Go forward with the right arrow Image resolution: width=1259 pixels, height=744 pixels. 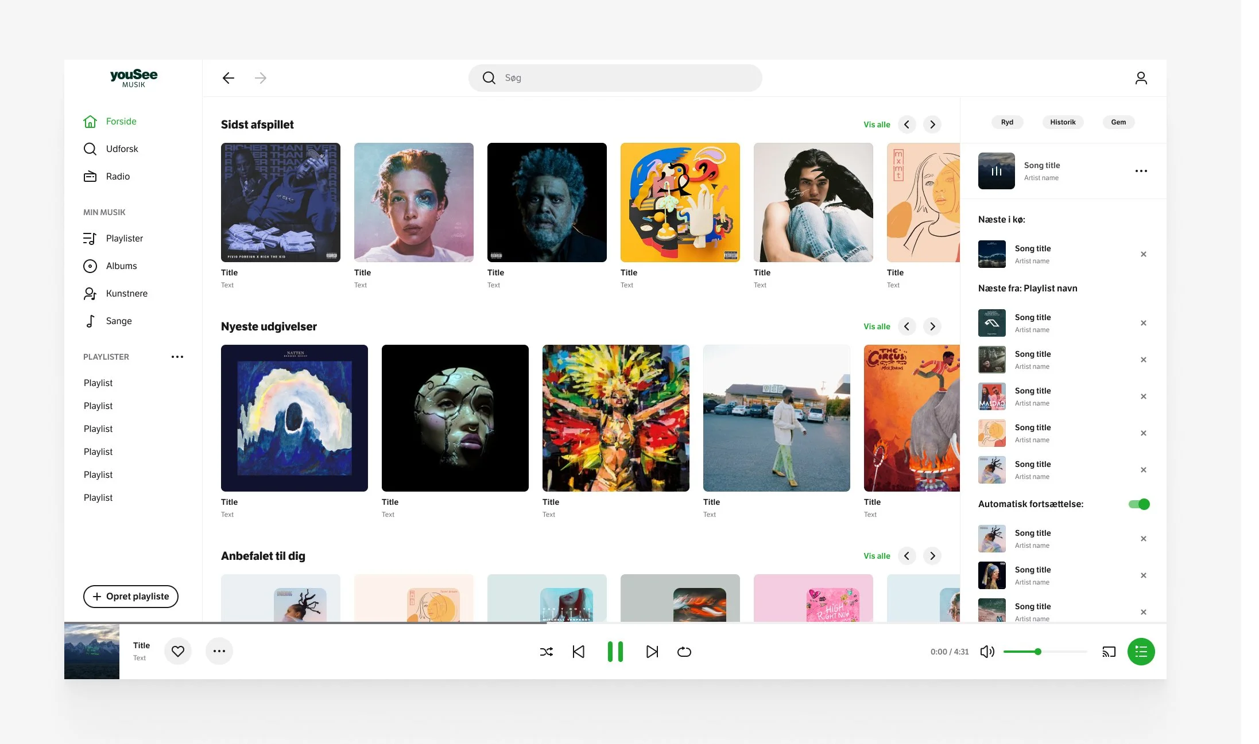[261, 78]
